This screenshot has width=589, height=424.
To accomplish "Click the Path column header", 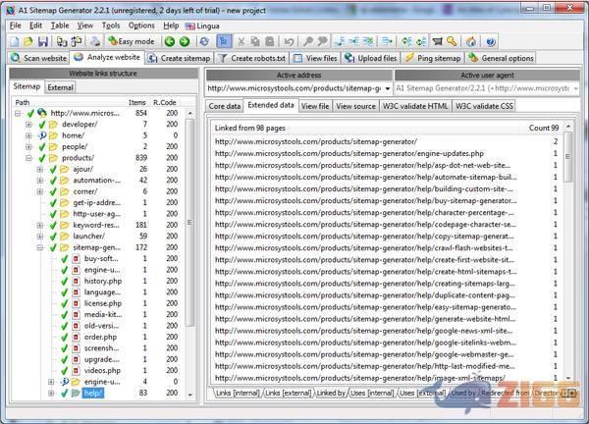I will coord(23,102).
